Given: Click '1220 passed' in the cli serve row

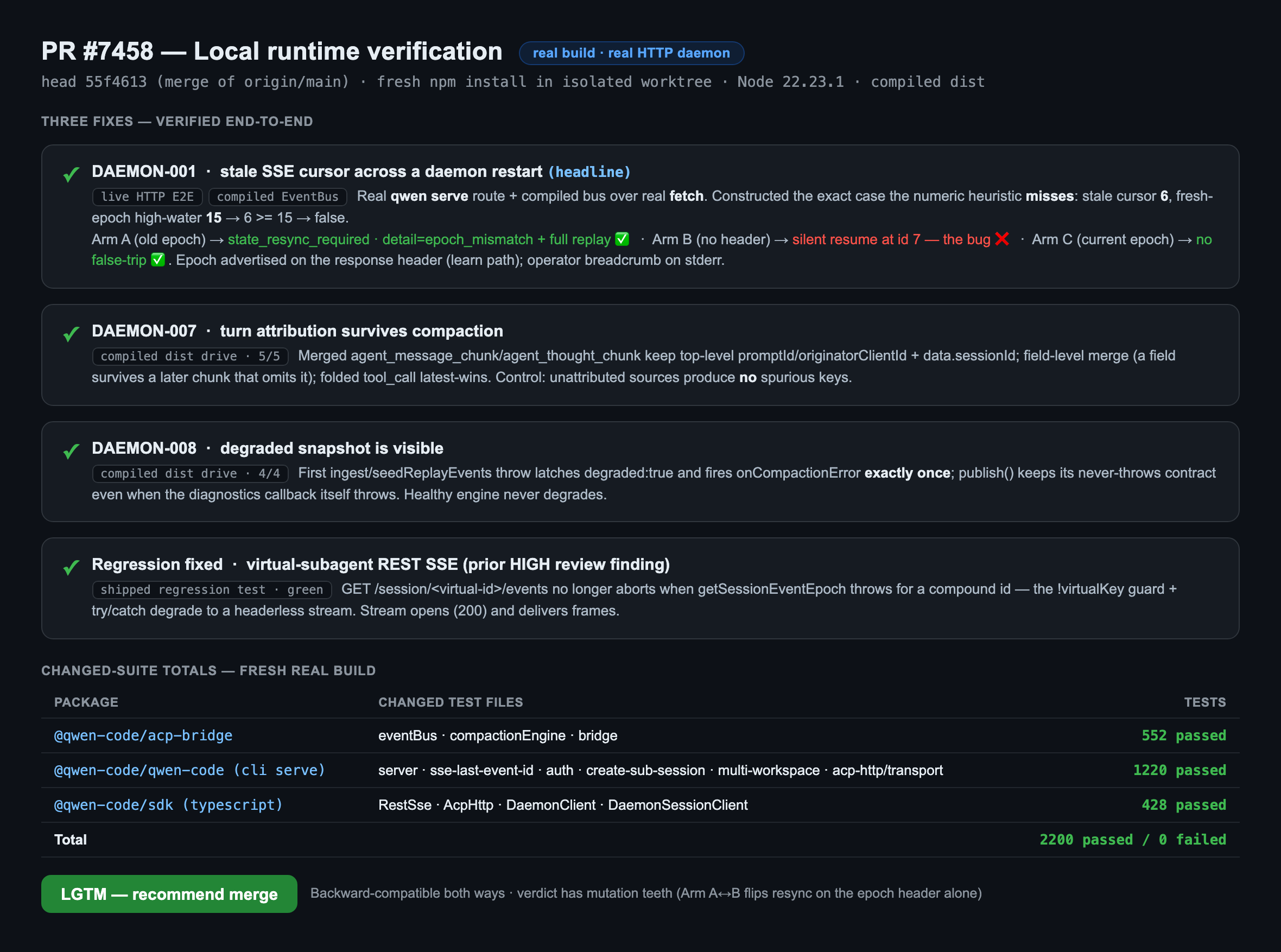Looking at the screenshot, I should (1179, 770).
